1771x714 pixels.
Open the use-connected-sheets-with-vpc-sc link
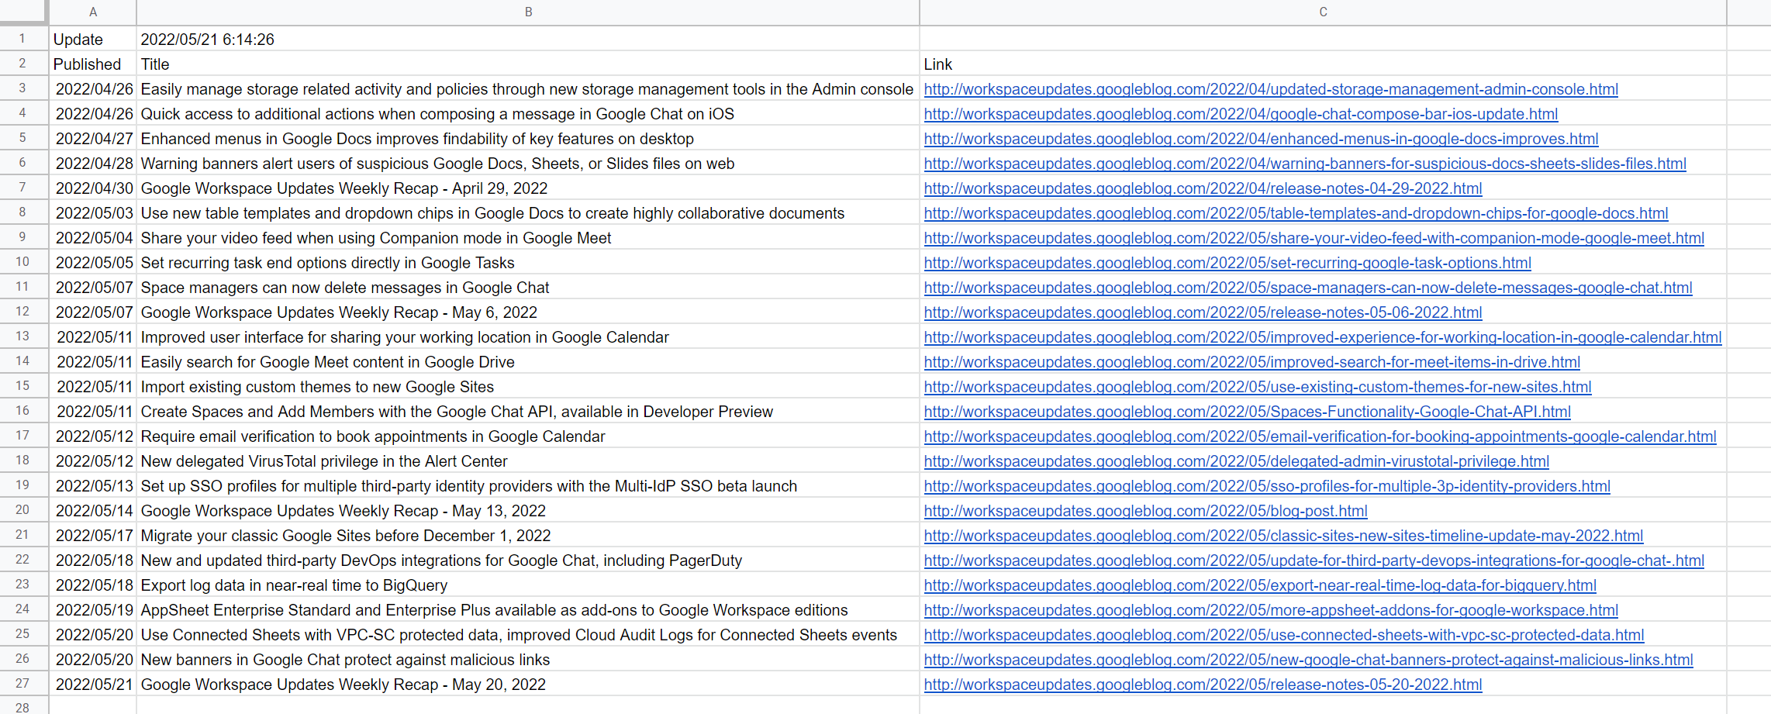(x=1284, y=635)
